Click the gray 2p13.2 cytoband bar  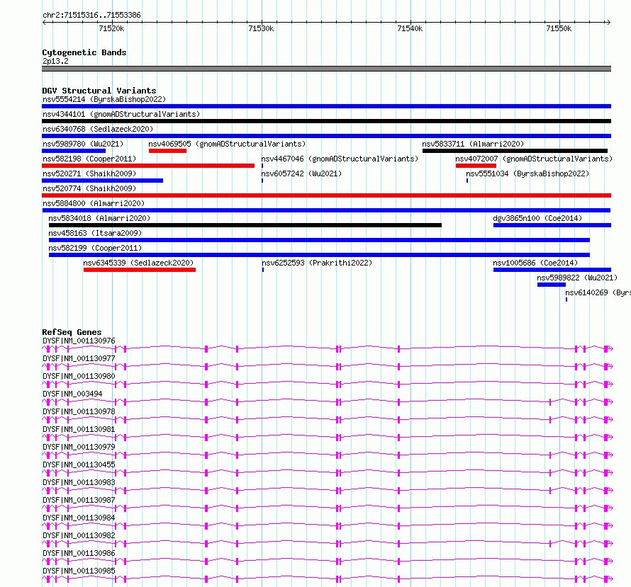pyautogui.click(x=326, y=69)
